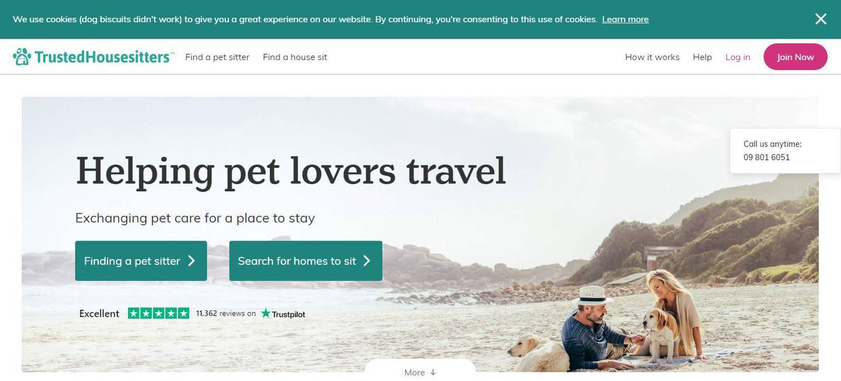Click the Log in link
This screenshot has height=381, width=841.
coord(738,57)
